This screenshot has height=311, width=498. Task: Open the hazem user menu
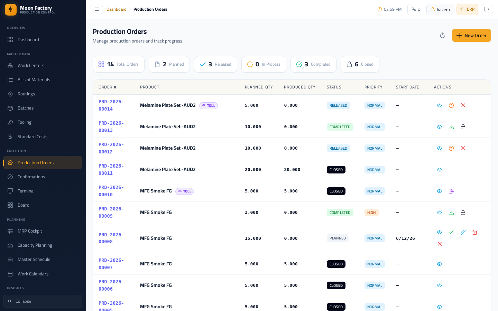click(440, 9)
